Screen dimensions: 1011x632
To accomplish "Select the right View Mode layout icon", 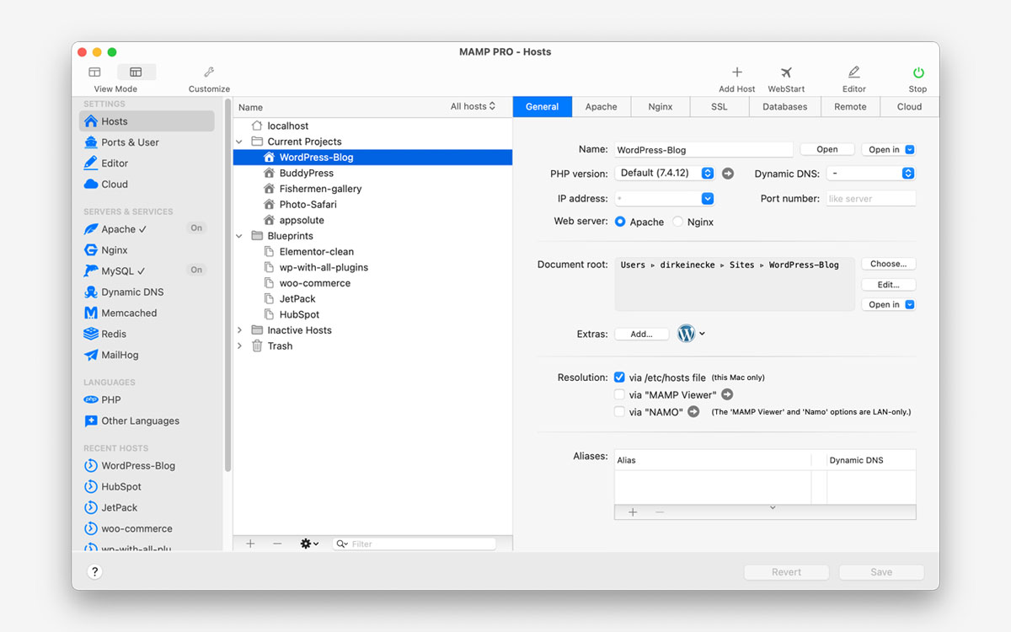I will [136, 72].
